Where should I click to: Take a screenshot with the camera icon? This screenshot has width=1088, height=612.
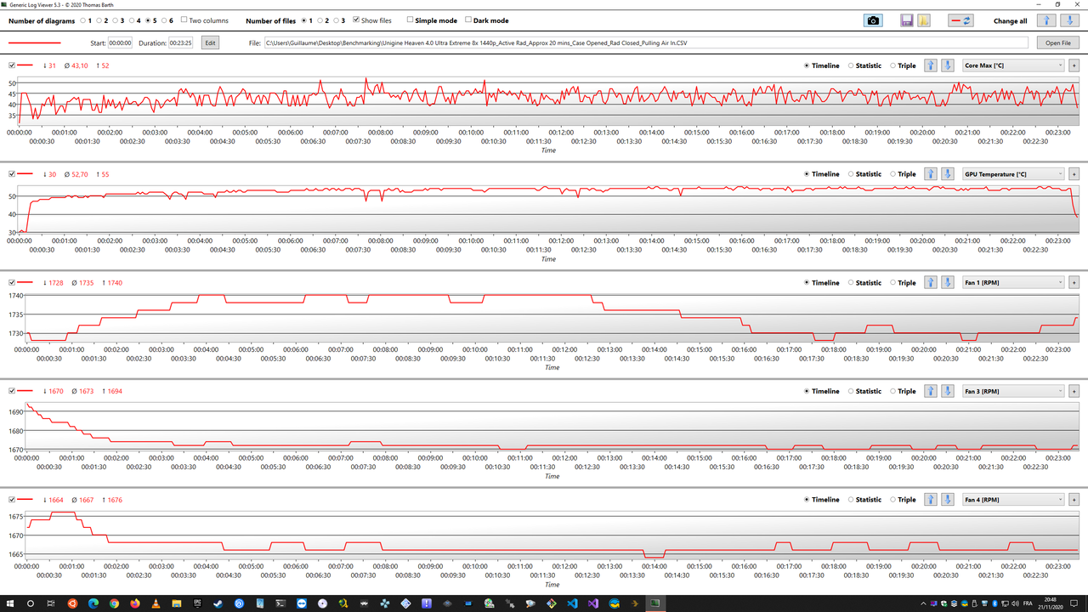873,20
